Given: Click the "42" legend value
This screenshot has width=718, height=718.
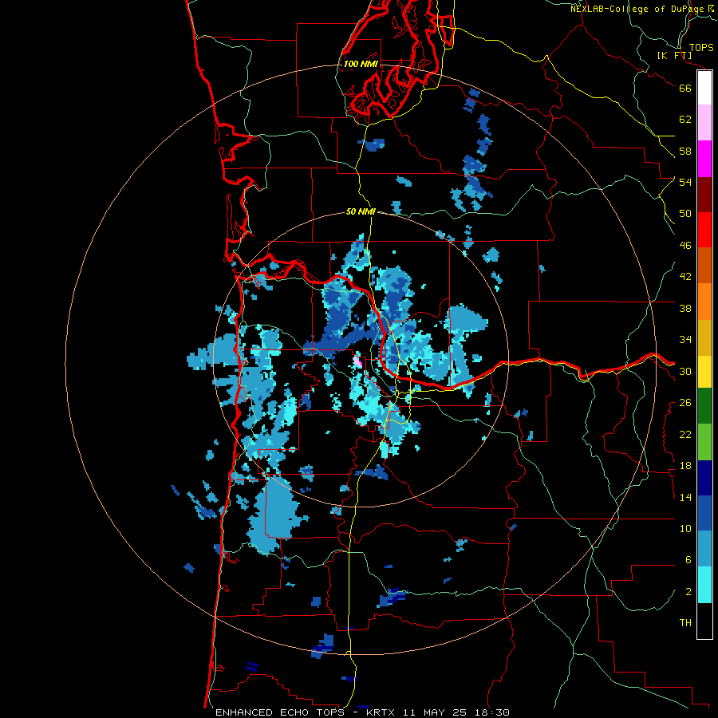Looking at the screenshot, I should point(685,277).
